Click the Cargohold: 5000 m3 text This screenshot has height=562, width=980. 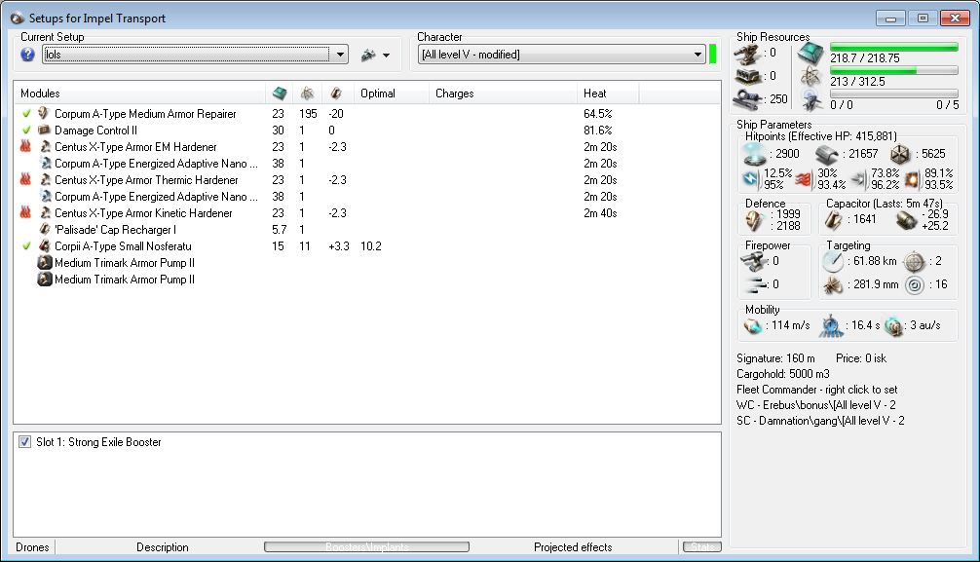783,374
